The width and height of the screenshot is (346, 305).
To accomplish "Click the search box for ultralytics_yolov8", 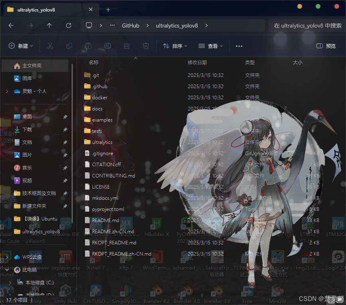I will click(307, 26).
